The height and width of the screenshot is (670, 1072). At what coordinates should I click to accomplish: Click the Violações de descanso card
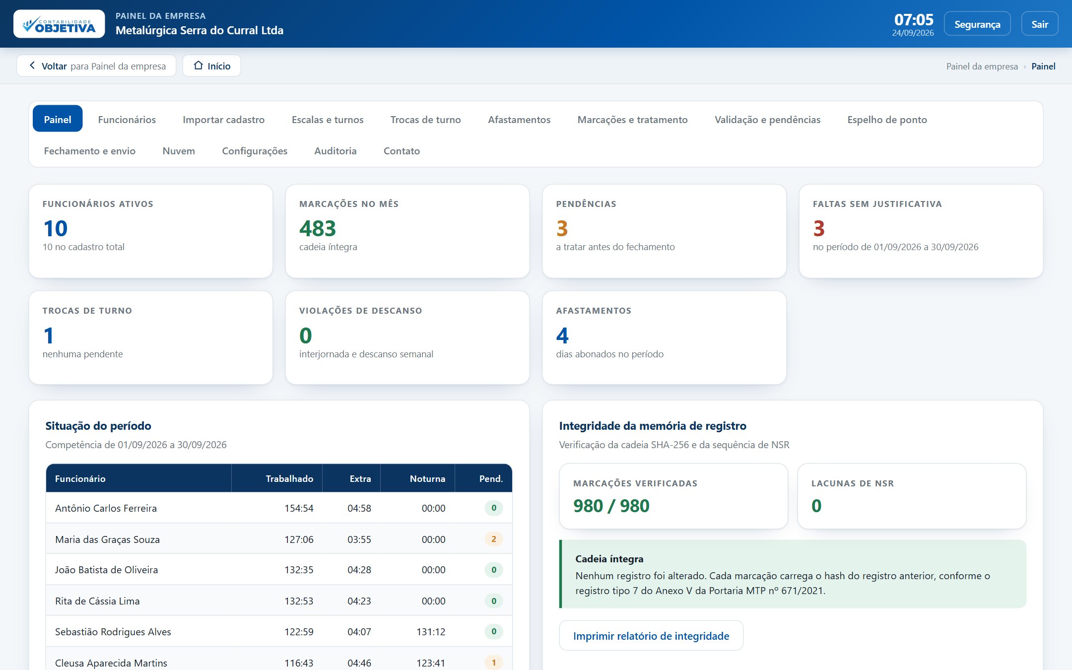point(407,337)
